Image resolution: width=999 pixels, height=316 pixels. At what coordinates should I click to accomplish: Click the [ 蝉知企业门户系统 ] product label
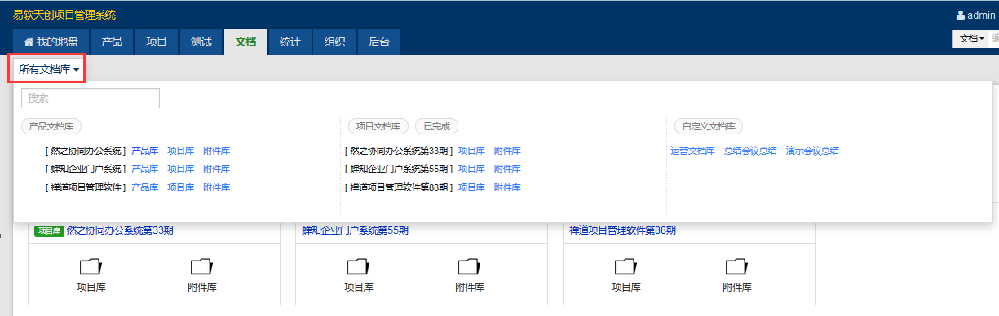(x=86, y=169)
